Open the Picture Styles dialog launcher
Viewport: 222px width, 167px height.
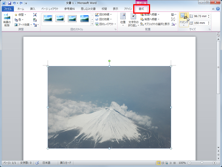115,29
